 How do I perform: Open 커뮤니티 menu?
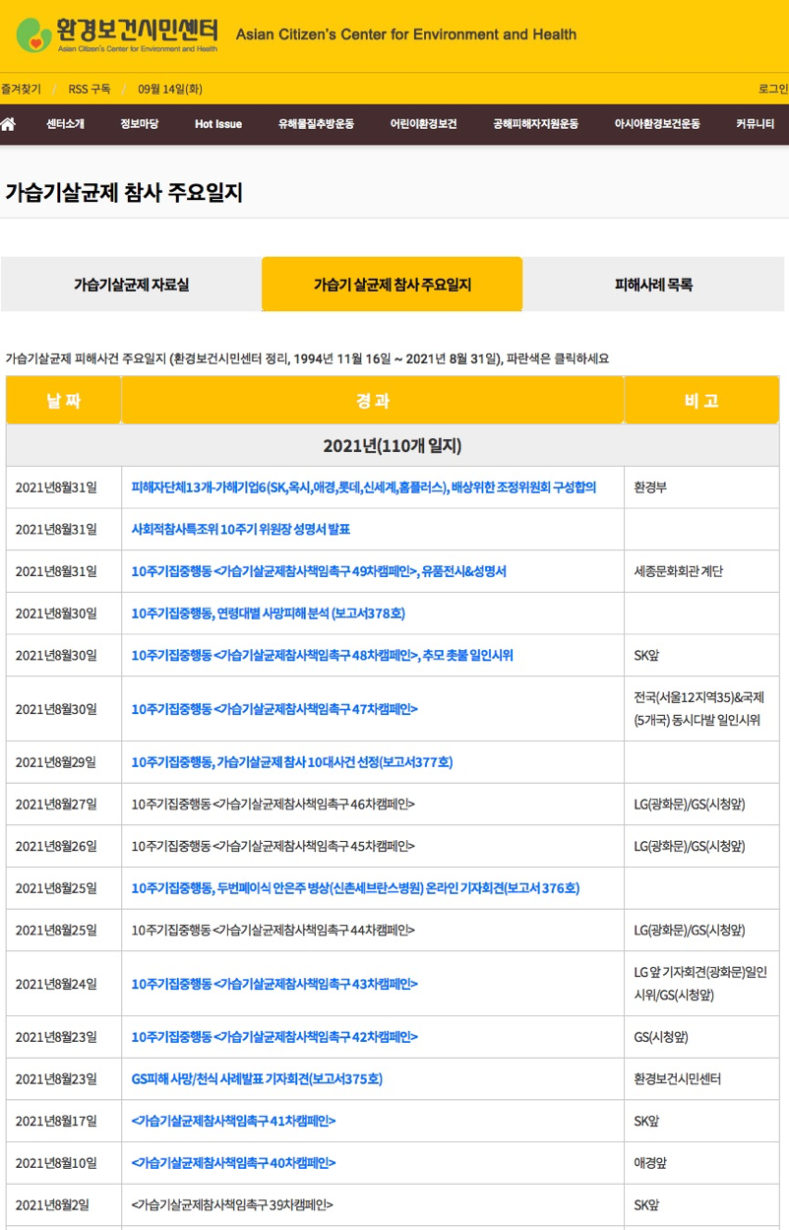756,124
